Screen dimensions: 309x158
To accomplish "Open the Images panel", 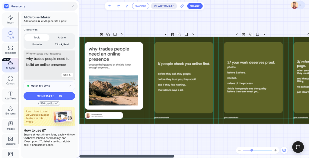I will tap(11, 126).
